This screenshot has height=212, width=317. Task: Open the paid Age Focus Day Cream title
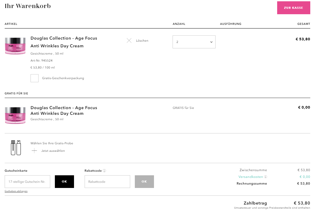64,42
